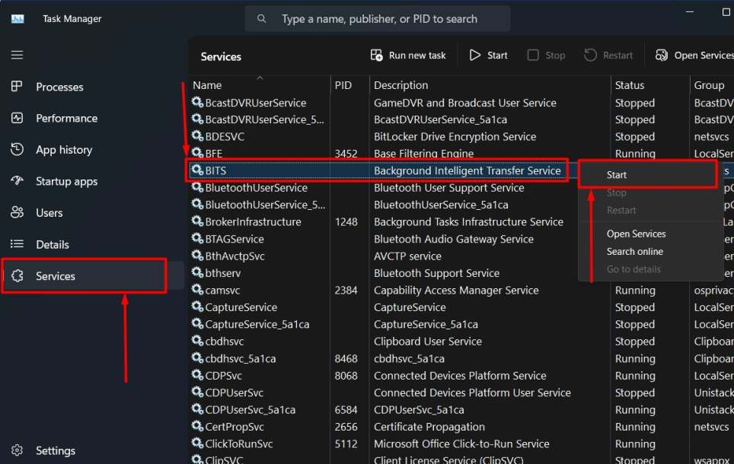Open the hamburger navigation menu
Viewport: 734px width, 464px height.
17,55
